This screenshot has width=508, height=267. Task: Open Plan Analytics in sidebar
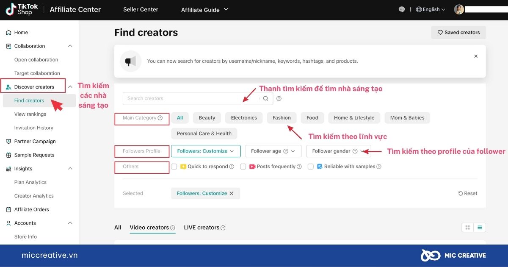coord(30,182)
